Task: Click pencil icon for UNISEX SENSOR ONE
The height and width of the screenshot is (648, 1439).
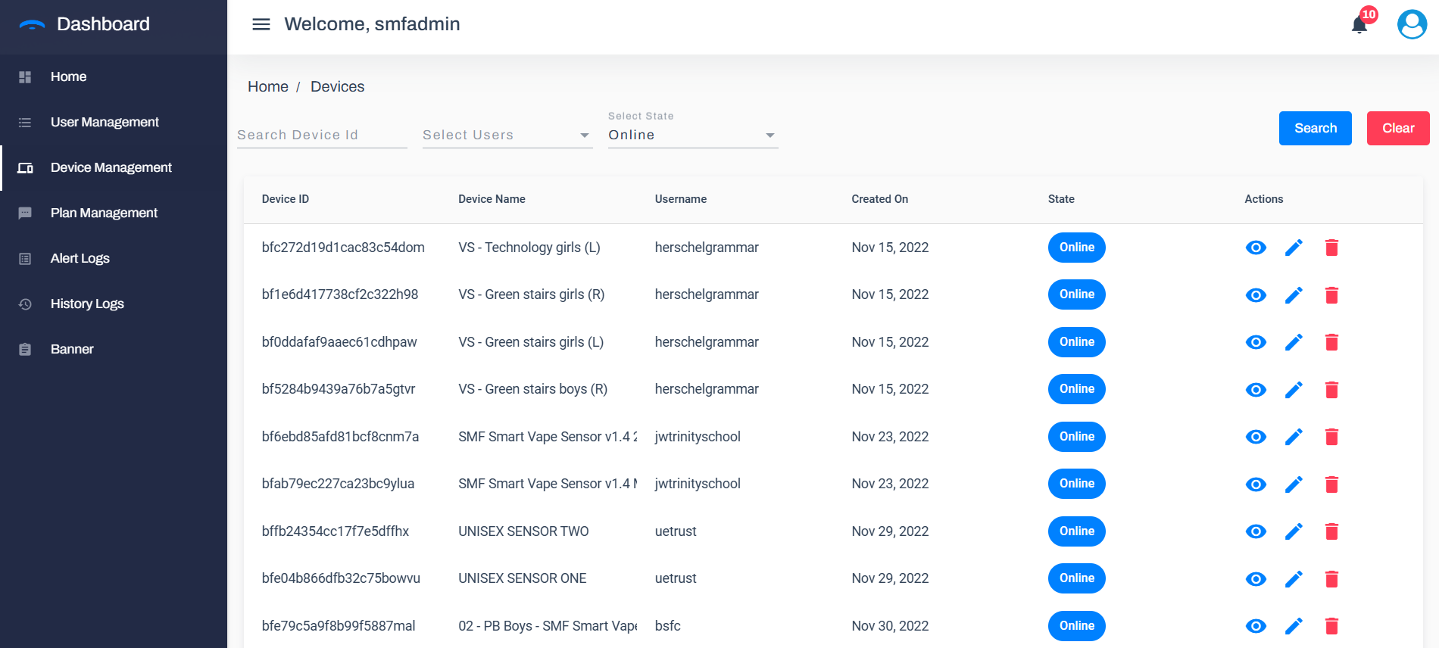Action: [1294, 579]
